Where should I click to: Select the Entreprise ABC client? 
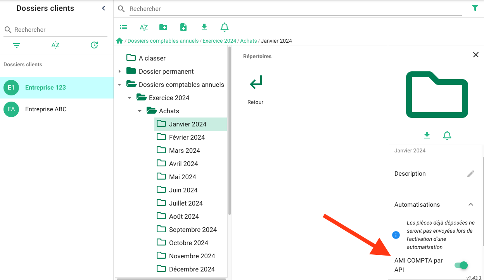pyautogui.click(x=46, y=109)
